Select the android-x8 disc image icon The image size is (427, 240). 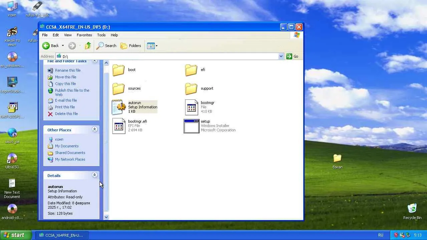coord(12,212)
